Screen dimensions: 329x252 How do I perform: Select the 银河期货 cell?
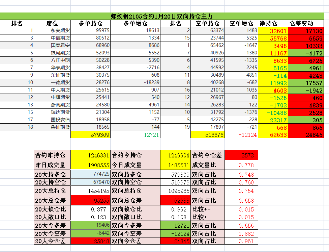(52, 53)
